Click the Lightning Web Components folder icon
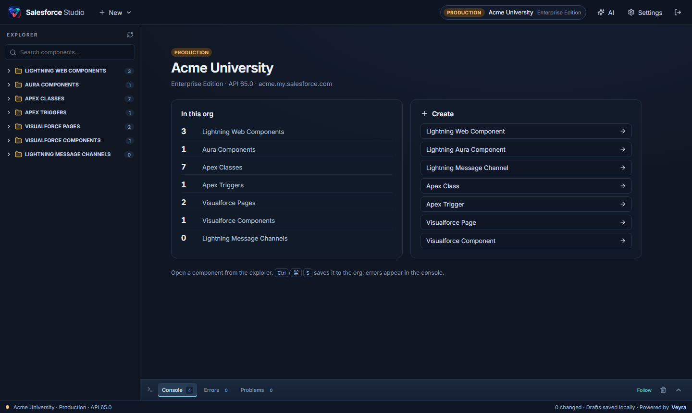 (x=19, y=71)
